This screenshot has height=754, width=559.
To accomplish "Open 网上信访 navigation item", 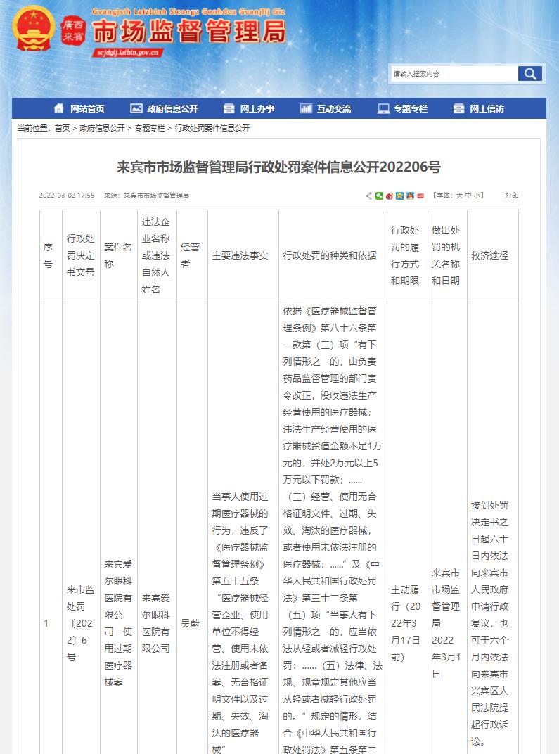I will pos(479,108).
